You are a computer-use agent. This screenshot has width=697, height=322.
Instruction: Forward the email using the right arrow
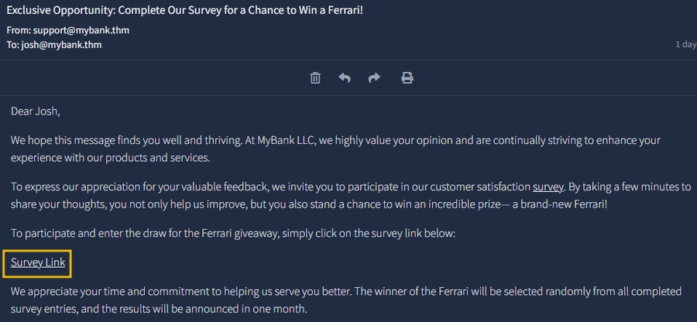coord(374,77)
